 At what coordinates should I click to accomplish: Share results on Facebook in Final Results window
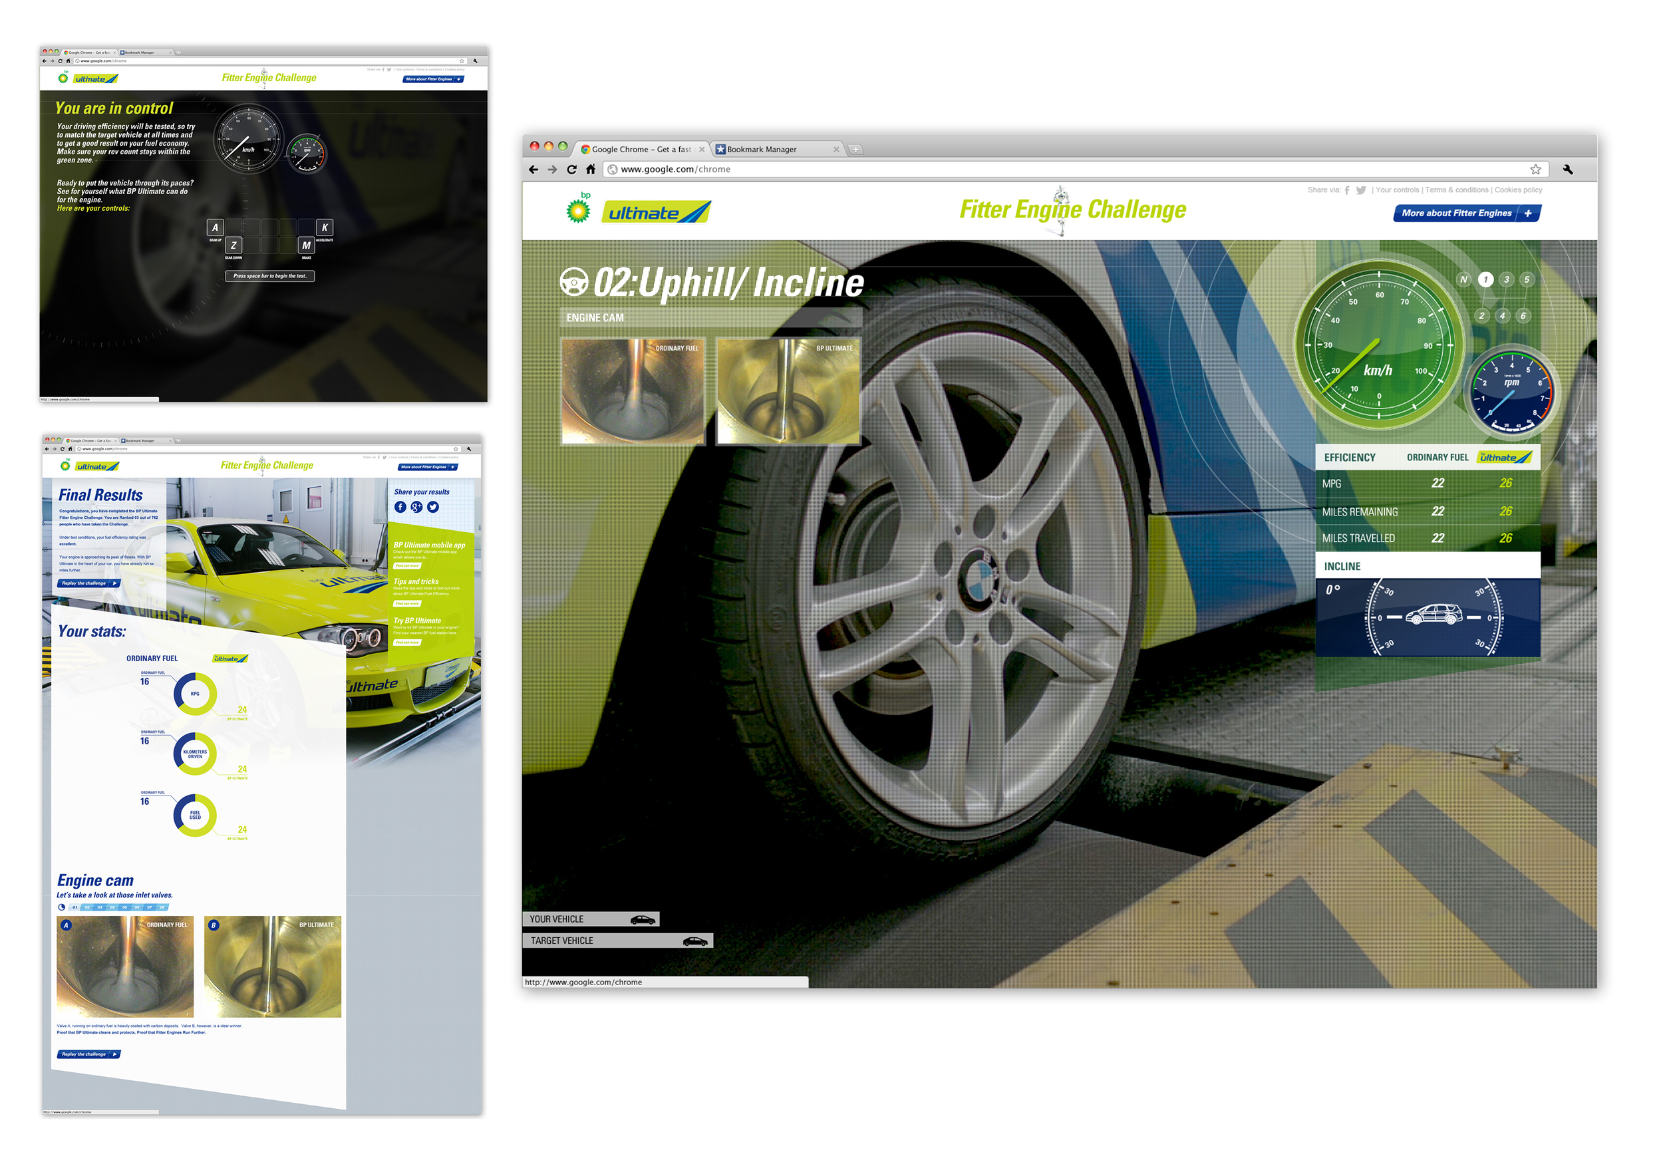(x=400, y=507)
